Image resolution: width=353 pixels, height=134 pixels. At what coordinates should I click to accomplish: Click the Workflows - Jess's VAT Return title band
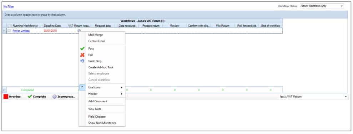coord(142,21)
